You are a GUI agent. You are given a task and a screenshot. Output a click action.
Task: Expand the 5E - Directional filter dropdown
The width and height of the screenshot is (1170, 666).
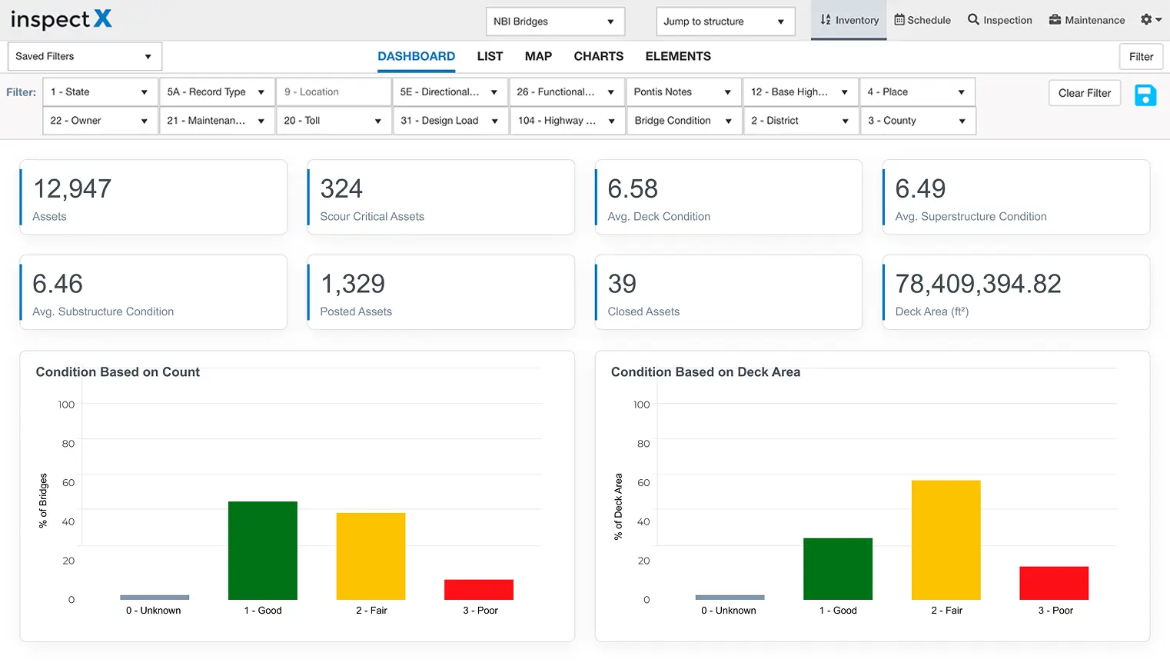450,92
